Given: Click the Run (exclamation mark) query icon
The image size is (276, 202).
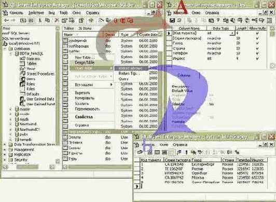Looking at the screenshot, I should tap(186, 152).
